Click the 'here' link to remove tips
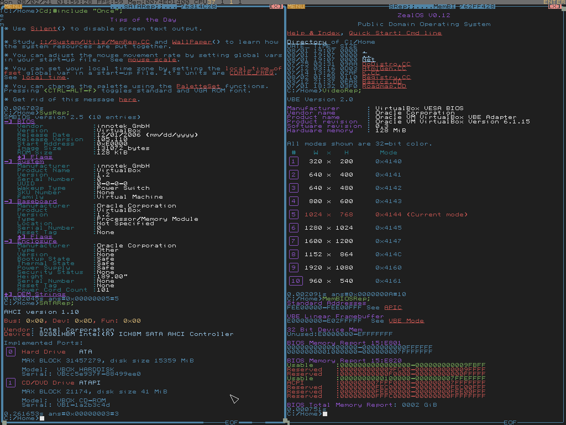 (128, 100)
